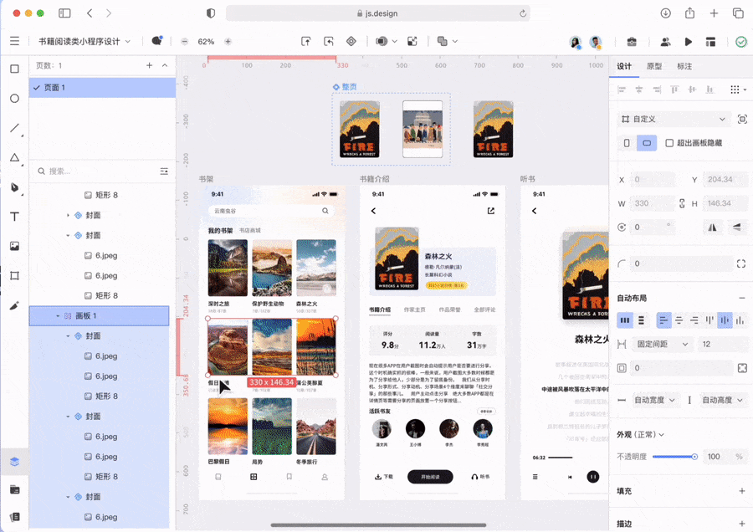The image size is (753, 532).
Task: Add a fill with 填充 plus button
Action: click(741, 491)
